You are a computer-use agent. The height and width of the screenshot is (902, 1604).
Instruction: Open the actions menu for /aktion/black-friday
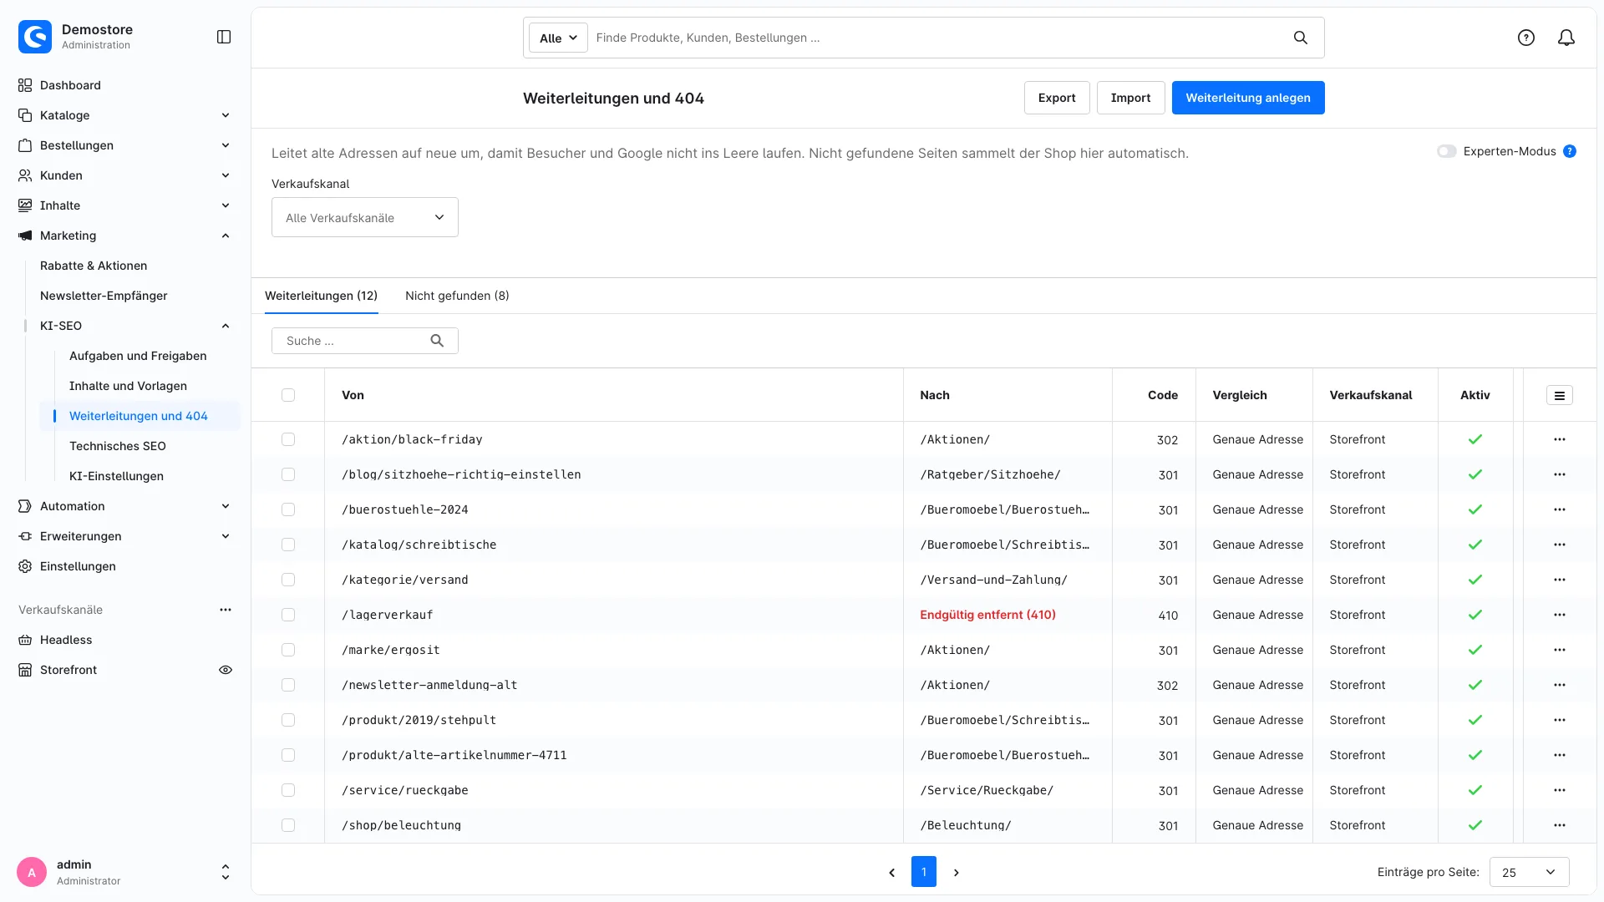click(1560, 439)
